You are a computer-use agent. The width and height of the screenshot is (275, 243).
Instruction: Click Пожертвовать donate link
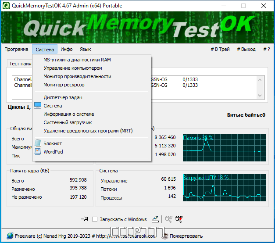point(186,236)
